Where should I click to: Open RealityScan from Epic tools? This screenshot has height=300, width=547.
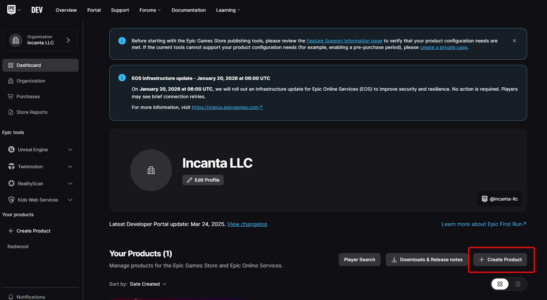(30, 183)
